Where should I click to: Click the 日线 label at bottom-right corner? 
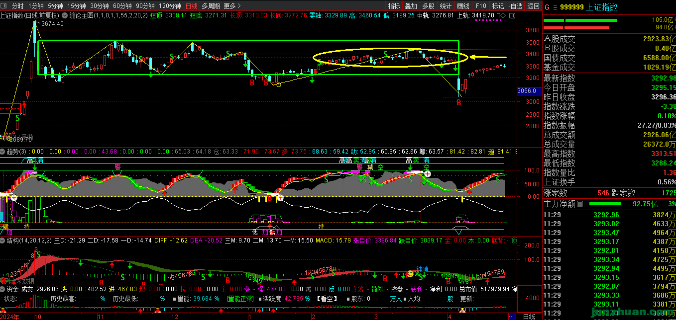point(529,316)
